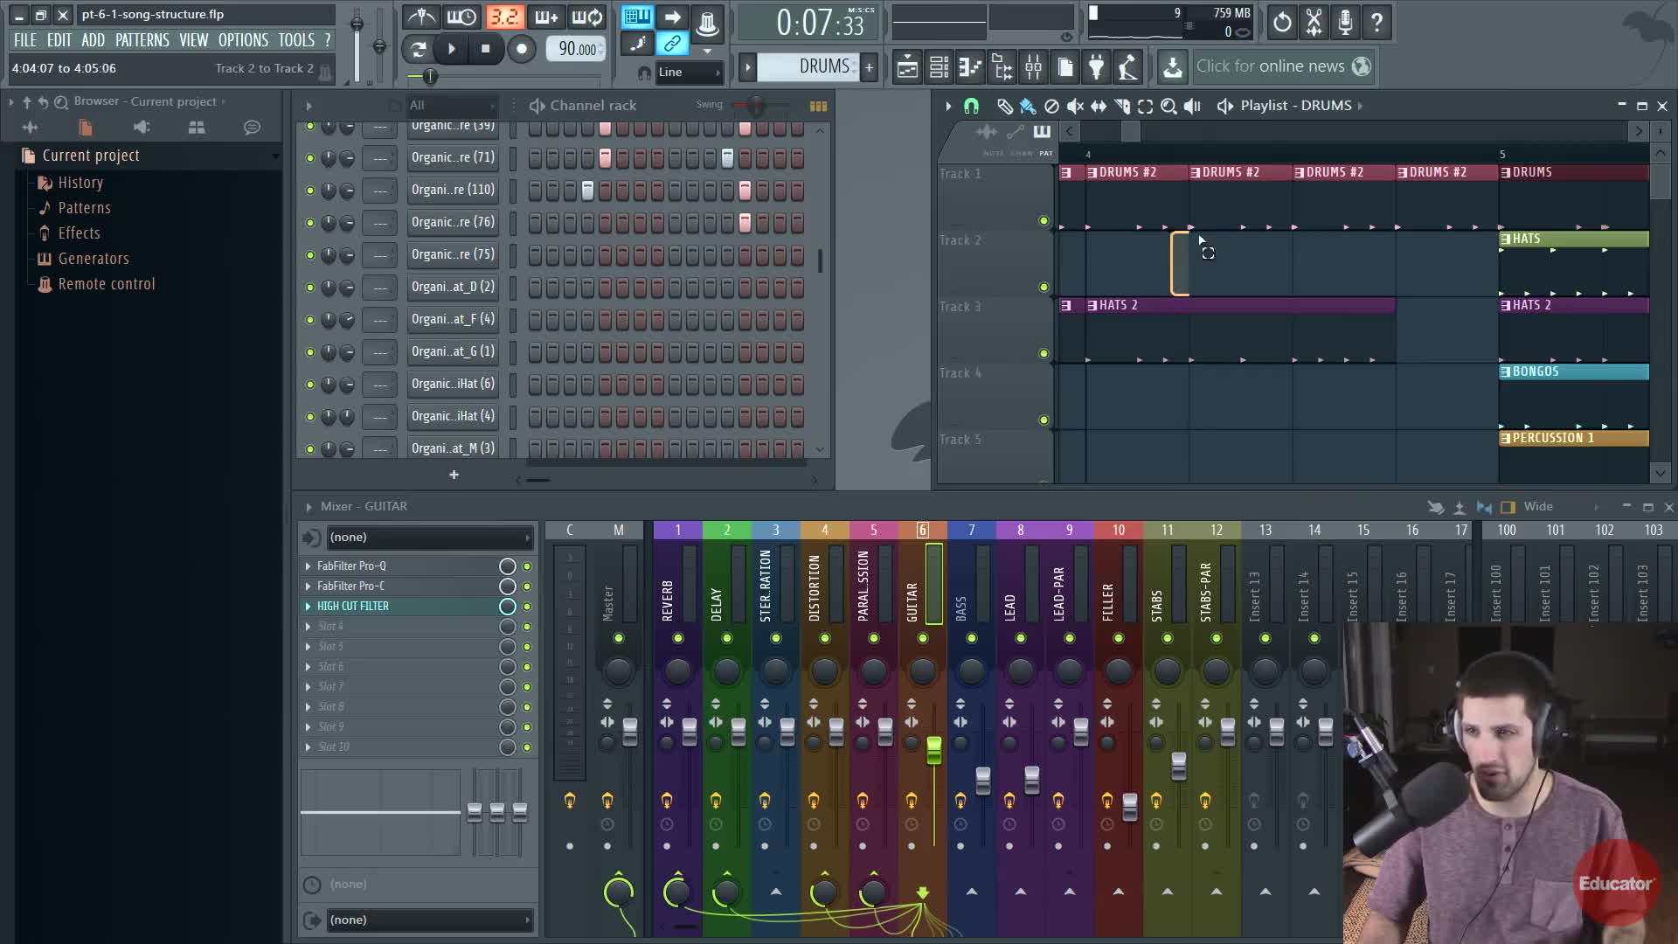Screen dimensions: 1678x944
Task: Open the Piano roll view
Action: [x=970, y=66]
